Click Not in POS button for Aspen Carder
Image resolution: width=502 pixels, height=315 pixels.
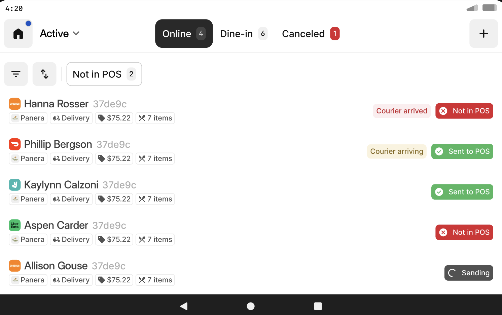464,232
